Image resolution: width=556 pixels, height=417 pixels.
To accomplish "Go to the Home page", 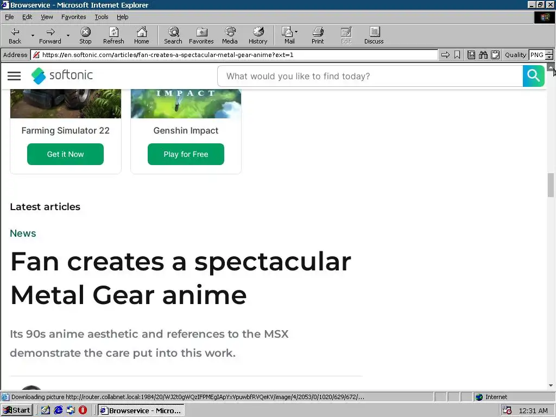I will [142, 35].
